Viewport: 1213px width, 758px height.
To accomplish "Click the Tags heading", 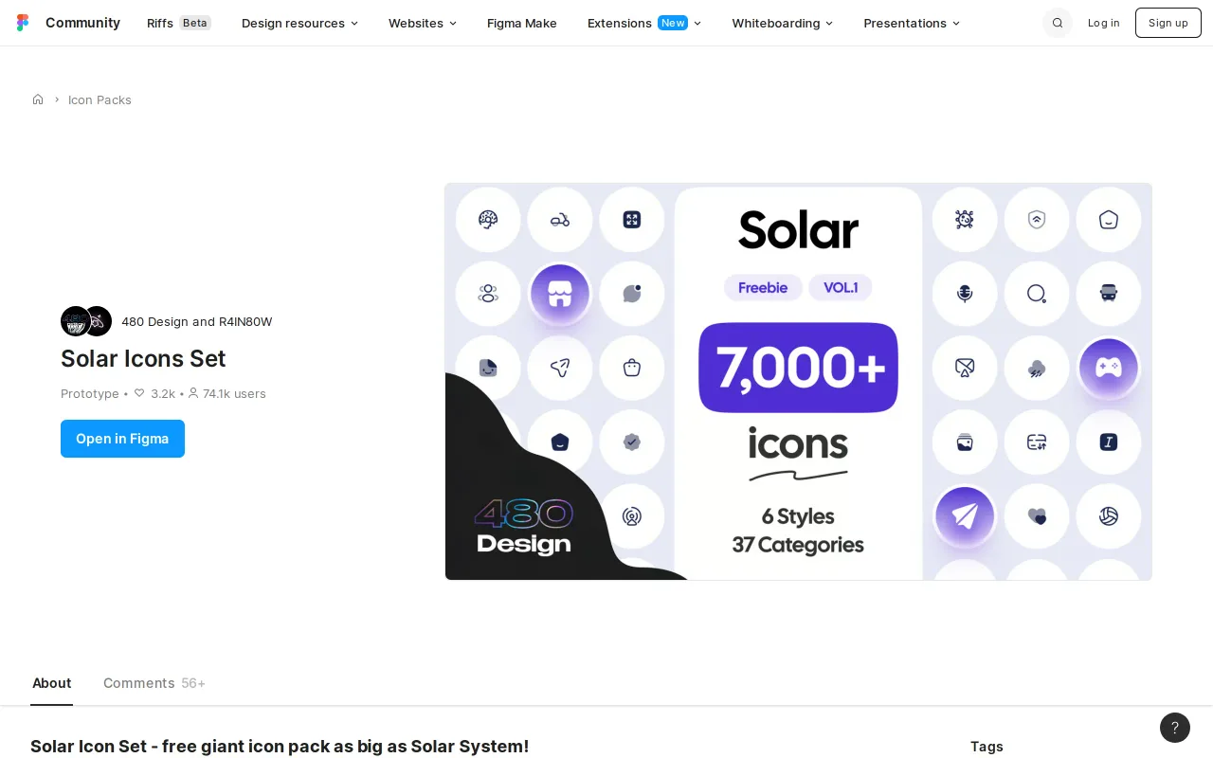I will [x=987, y=746].
